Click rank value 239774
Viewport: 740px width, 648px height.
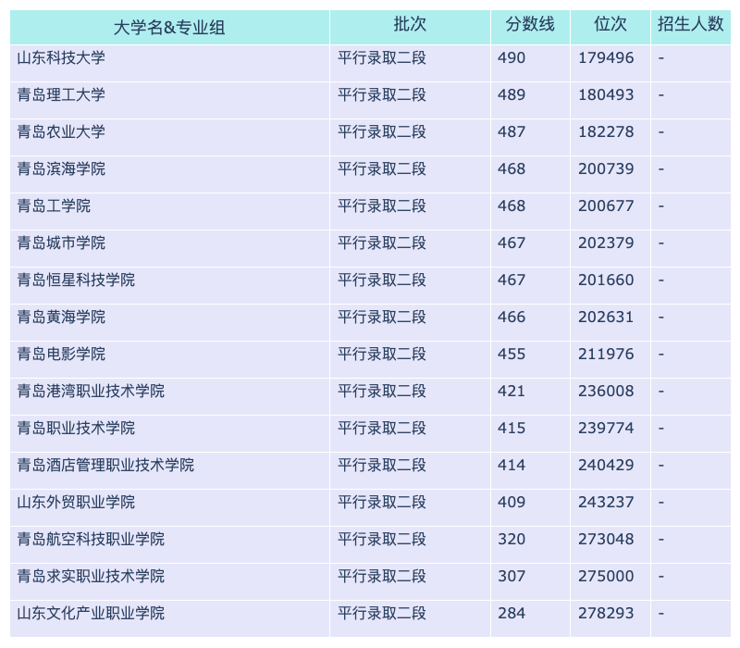click(x=606, y=428)
